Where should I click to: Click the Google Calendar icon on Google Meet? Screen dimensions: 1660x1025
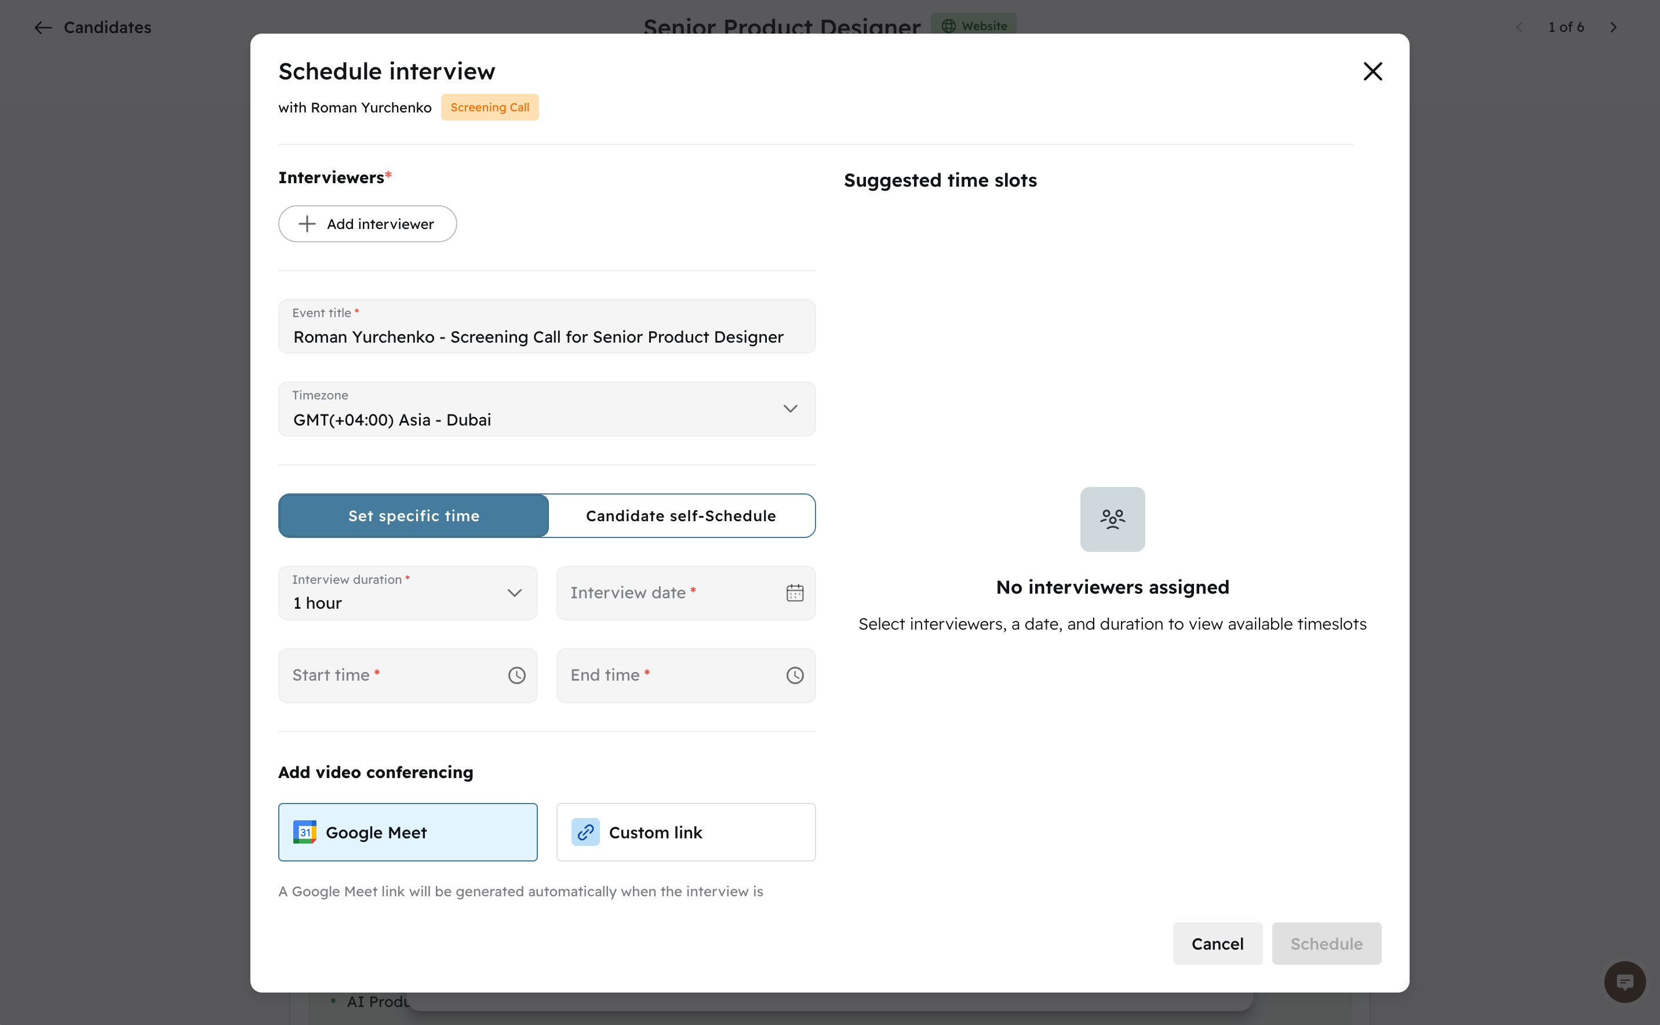pos(305,832)
